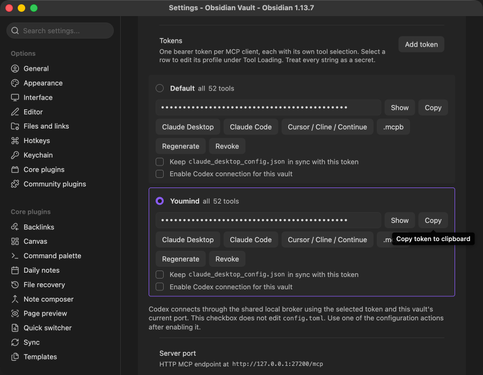Enable Codex connection checkbox under Youmind token
The image size is (483, 375).
(x=159, y=287)
